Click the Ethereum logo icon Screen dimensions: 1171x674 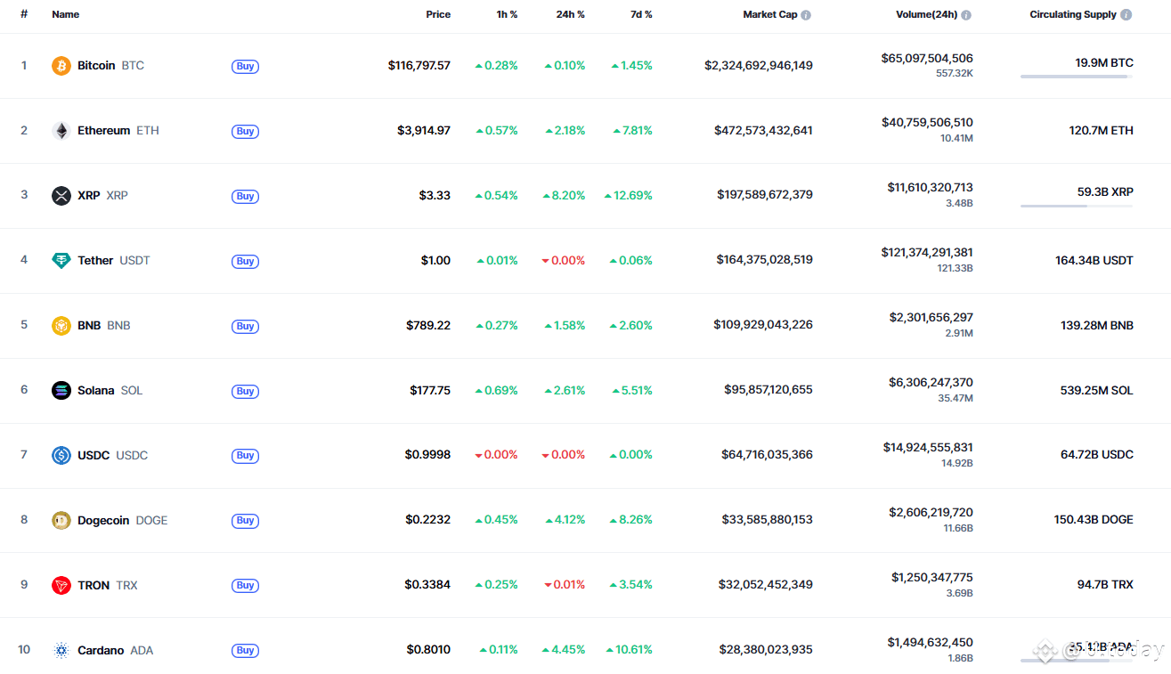pyautogui.click(x=61, y=131)
